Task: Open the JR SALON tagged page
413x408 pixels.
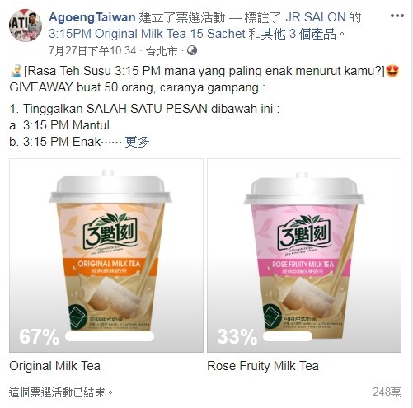Action: tap(316, 17)
